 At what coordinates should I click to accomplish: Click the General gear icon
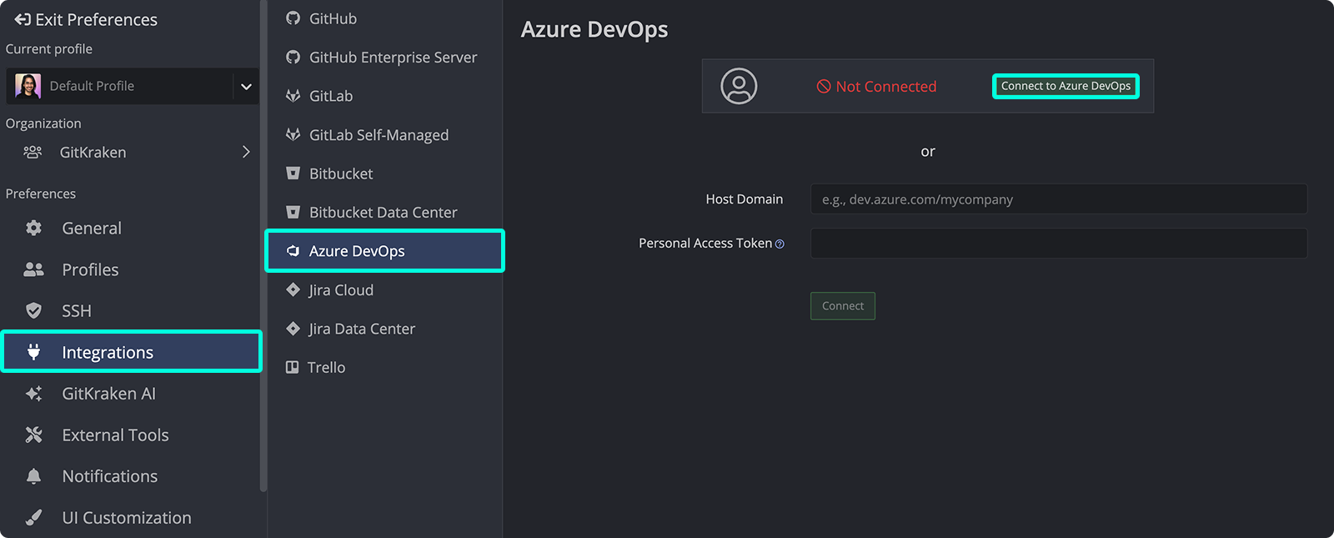(x=33, y=228)
